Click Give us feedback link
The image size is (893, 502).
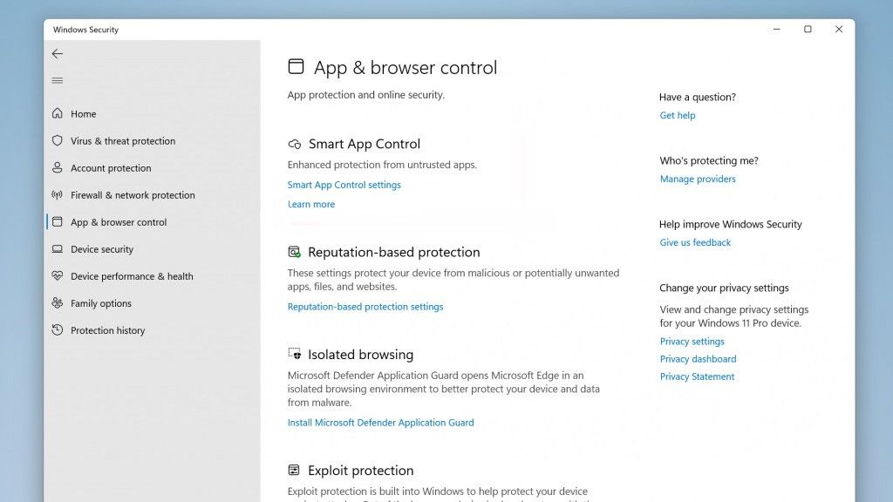pyautogui.click(x=695, y=243)
